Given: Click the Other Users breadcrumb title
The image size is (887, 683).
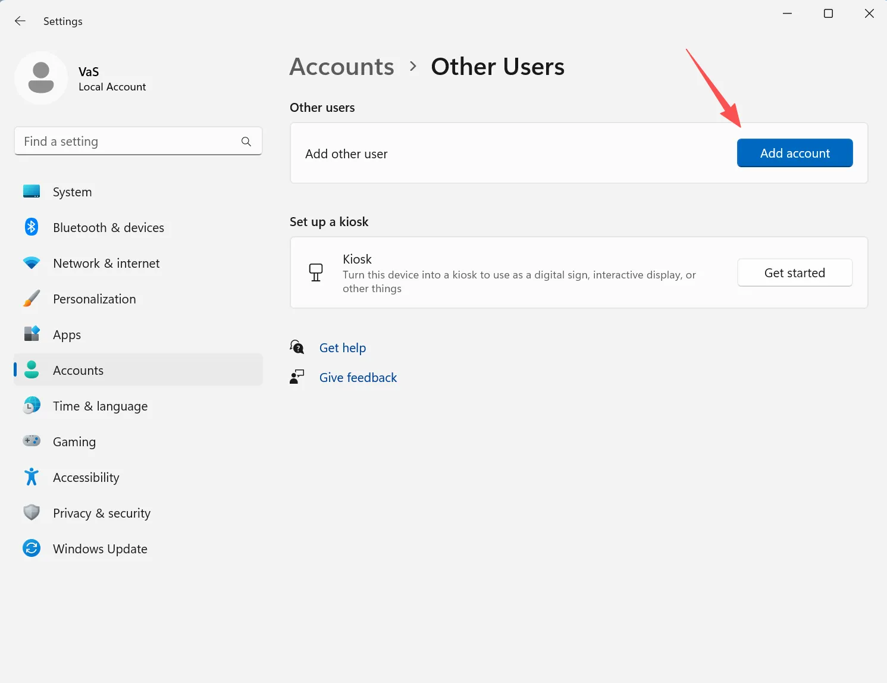Looking at the screenshot, I should (498, 67).
